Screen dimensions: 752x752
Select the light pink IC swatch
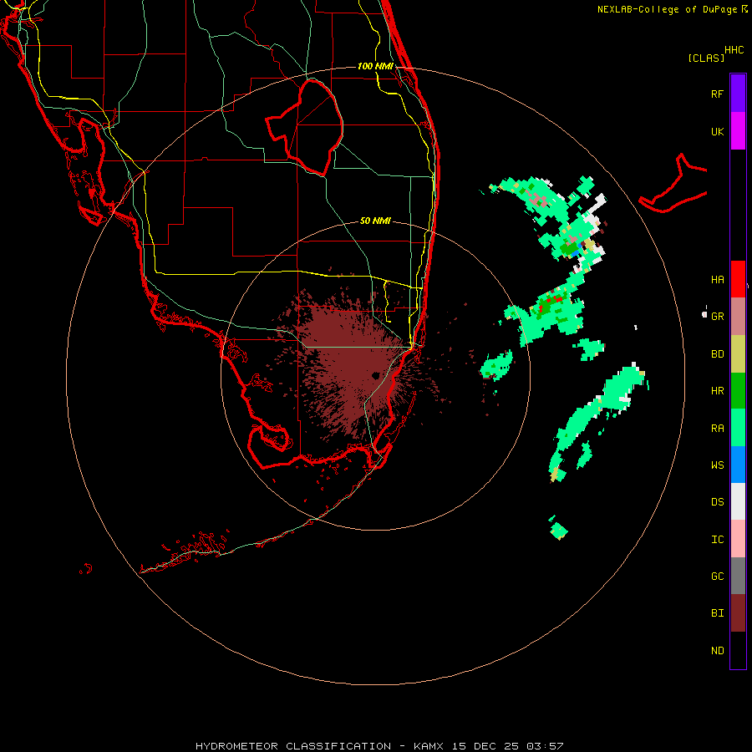click(x=738, y=539)
